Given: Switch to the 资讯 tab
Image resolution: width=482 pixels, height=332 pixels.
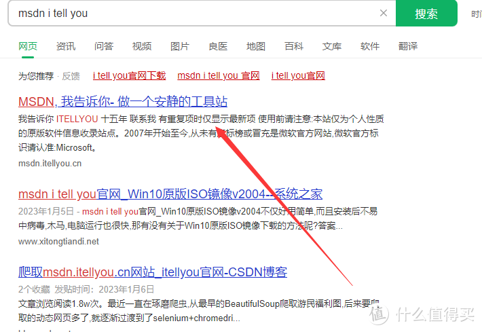Looking at the screenshot, I should click(x=66, y=46).
